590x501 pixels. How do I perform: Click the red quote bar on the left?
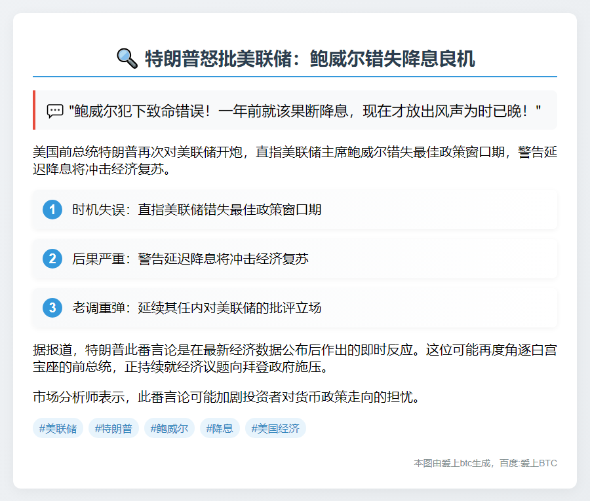[33, 109]
